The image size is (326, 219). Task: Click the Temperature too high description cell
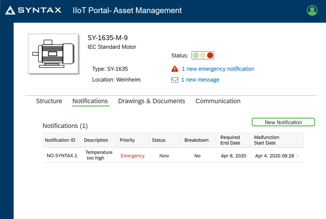(99, 155)
